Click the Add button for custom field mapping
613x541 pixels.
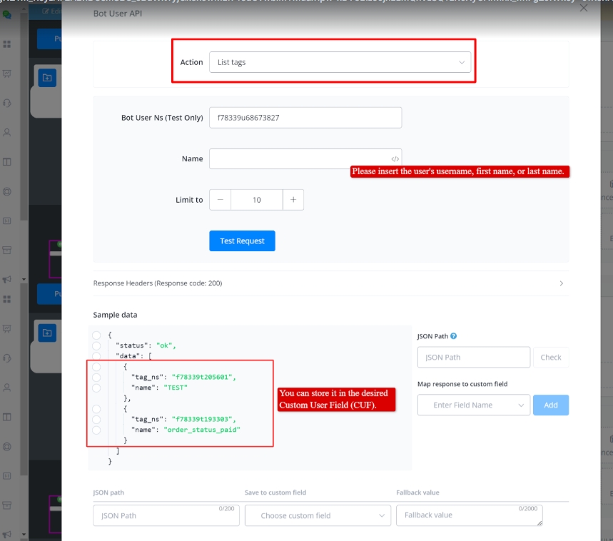coord(550,405)
